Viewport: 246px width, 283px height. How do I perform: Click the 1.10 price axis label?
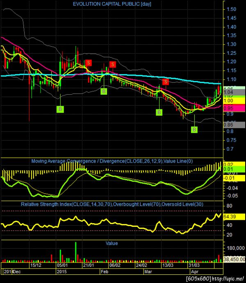231,79
